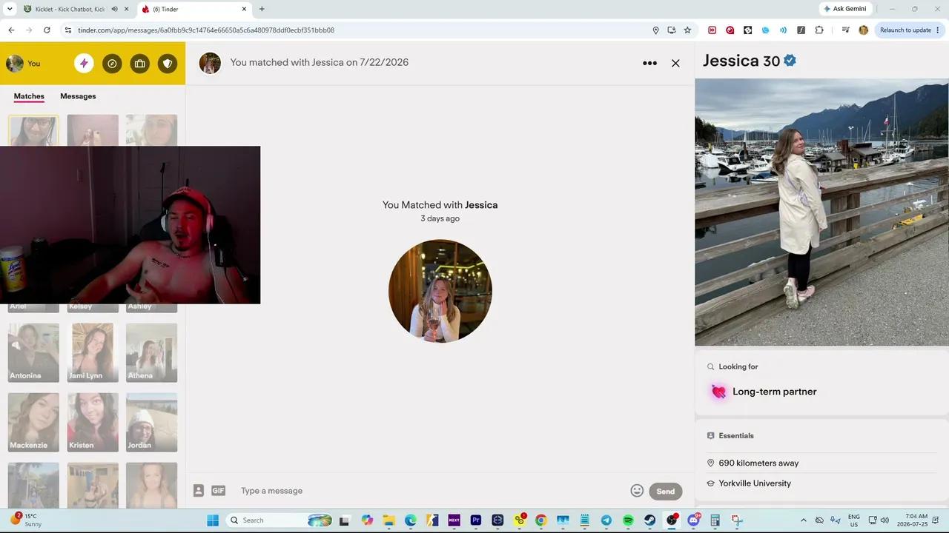Open the Explore compass icon
This screenshot has height=533, width=949.
112,64
